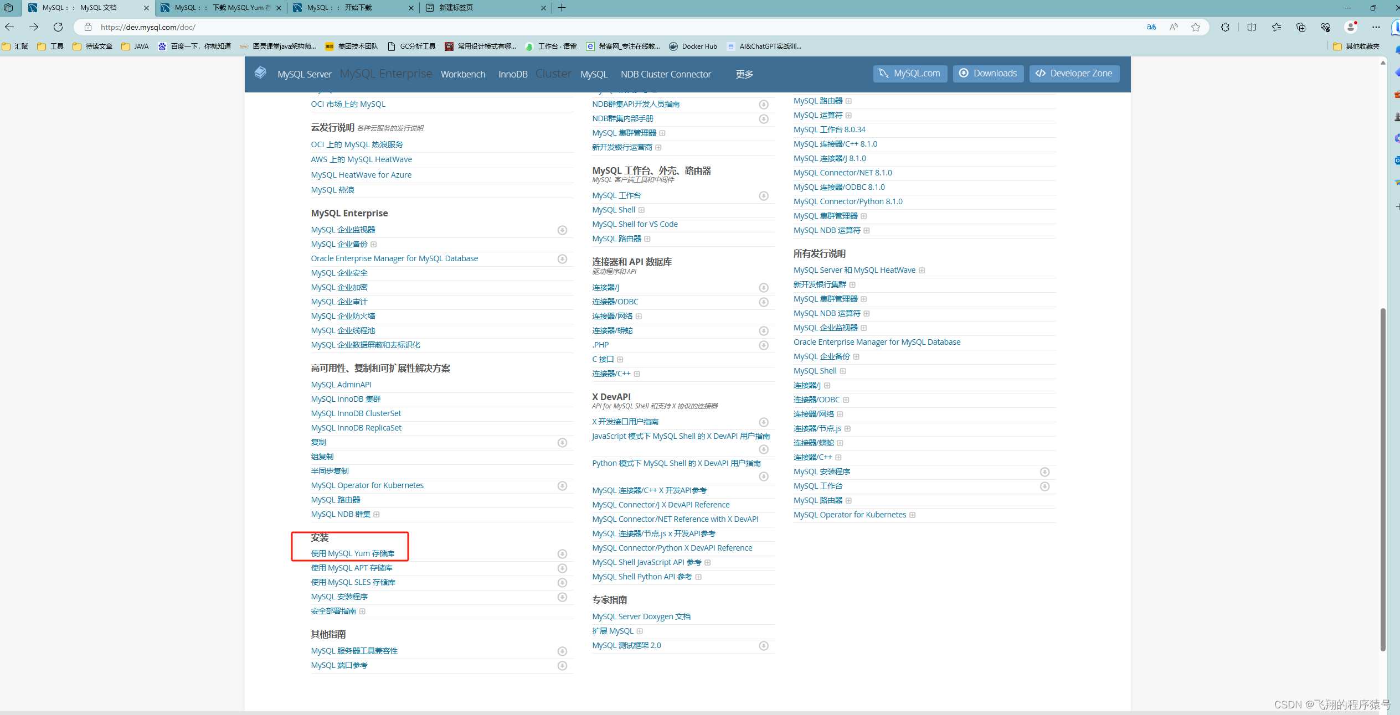Screen dimensions: 1400x715
Task: Download icon for 使用 MySQL APT 存储库
Action: pyautogui.click(x=562, y=568)
